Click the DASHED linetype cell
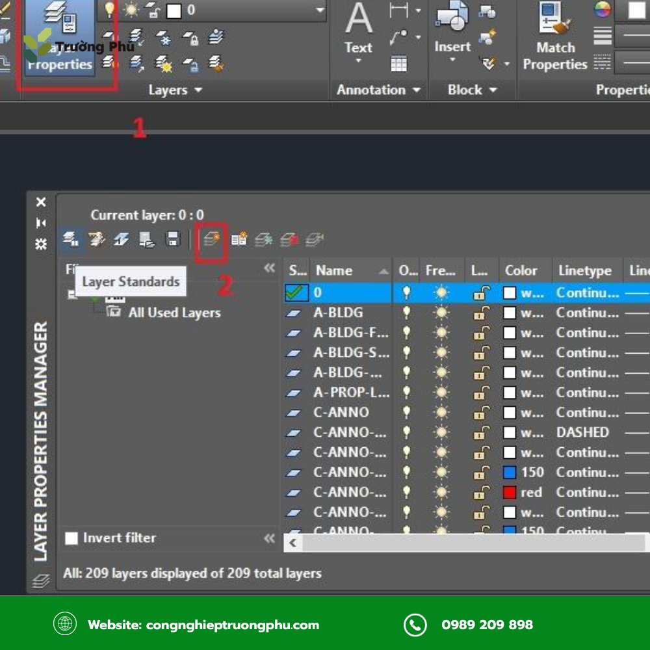The width and height of the screenshot is (650, 650). click(582, 432)
